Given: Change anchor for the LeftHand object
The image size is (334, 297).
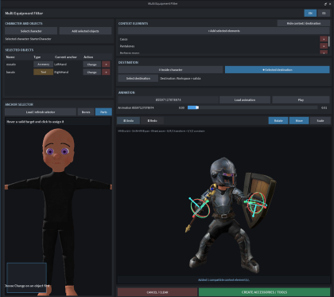Looking at the screenshot, I should point(91,64).
